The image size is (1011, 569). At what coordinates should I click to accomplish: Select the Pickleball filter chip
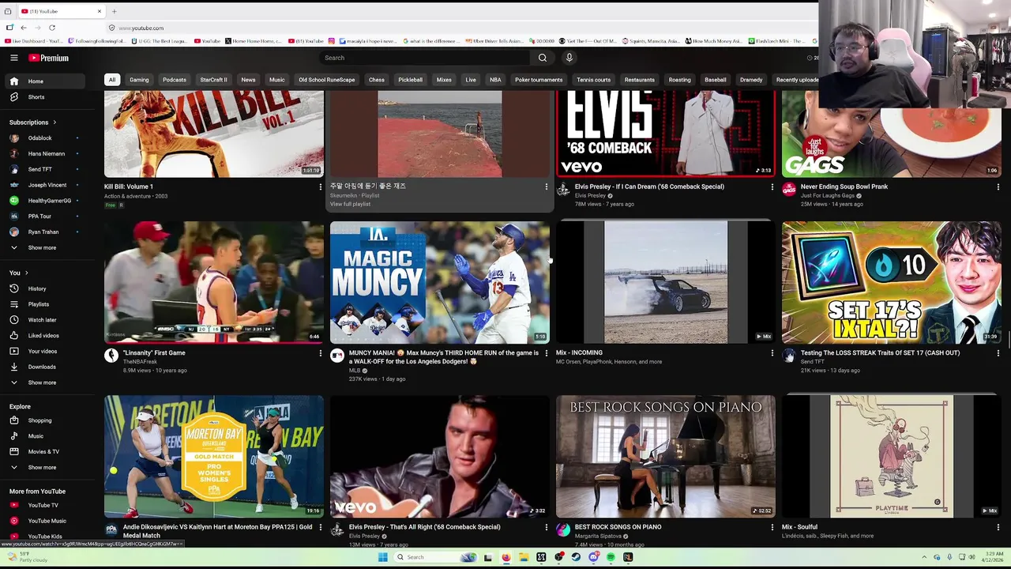point(410,80)
